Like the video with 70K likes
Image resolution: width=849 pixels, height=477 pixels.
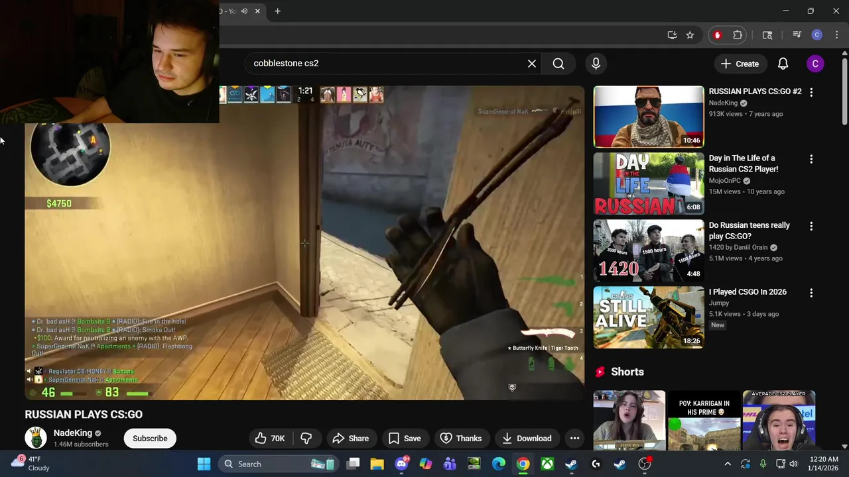[x=269, y=438]
